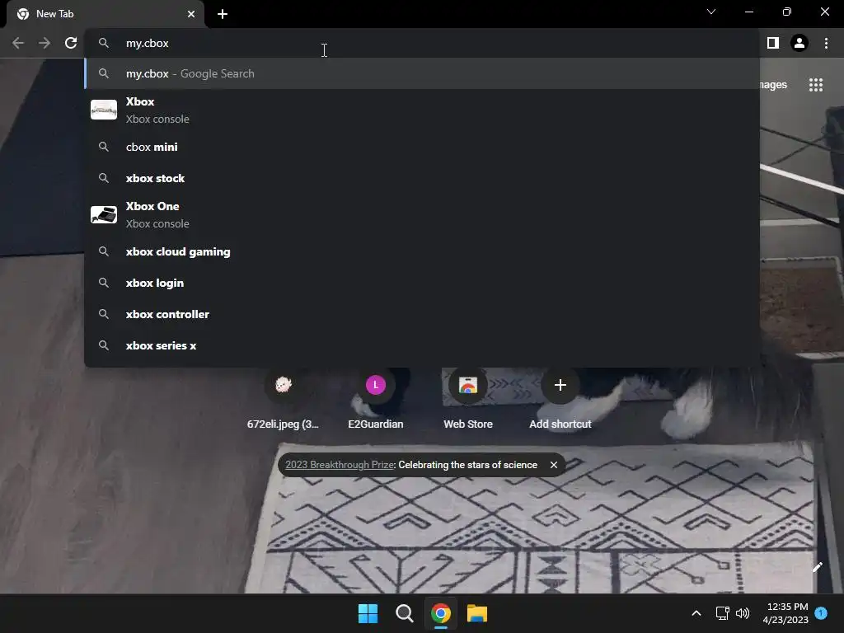
Task: Open the 2023 Breakthrough Prize link
Action: (340, 465)
